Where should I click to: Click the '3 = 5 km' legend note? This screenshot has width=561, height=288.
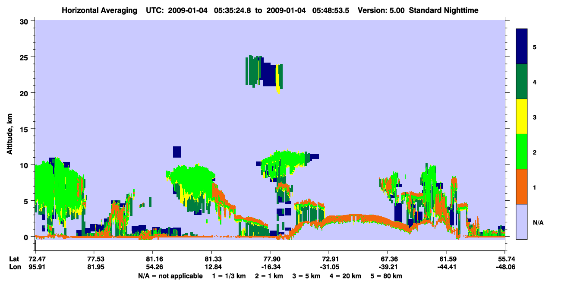pyautogui.click(x=306, y=276)
